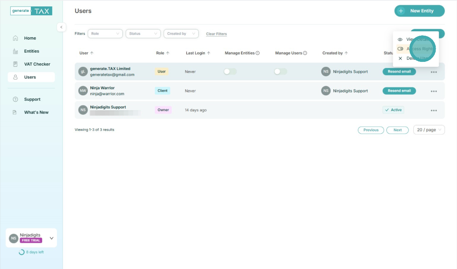Image resolution: width=457 pixels, height=269 pixels.
Task: Open three-dot menu for Ninja Warrior
Action: click(x=434, y=91)
